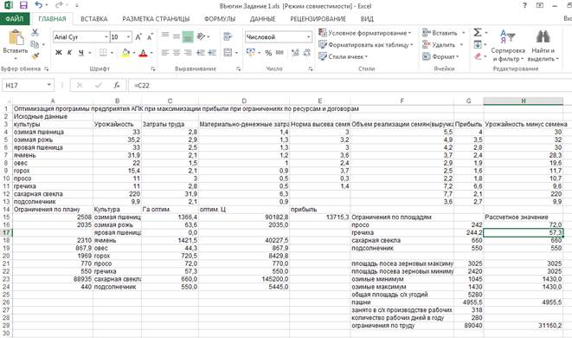Image resolution: width=572 pixels, height=338 pixels.
Task: Click the Undo arrow icon
Action: [39, 5]
